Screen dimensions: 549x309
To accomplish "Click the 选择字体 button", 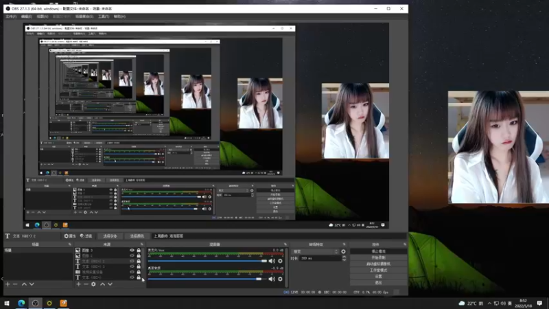I will [x=110, y=236].
